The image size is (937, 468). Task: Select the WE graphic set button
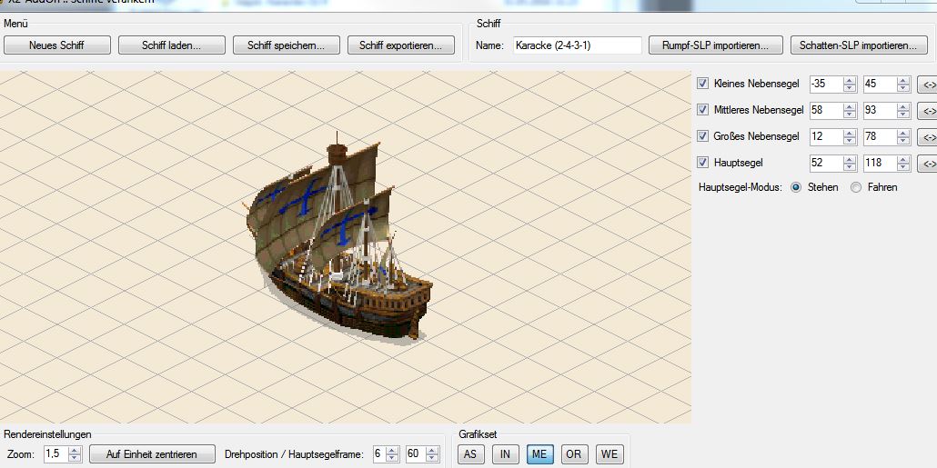609,453
